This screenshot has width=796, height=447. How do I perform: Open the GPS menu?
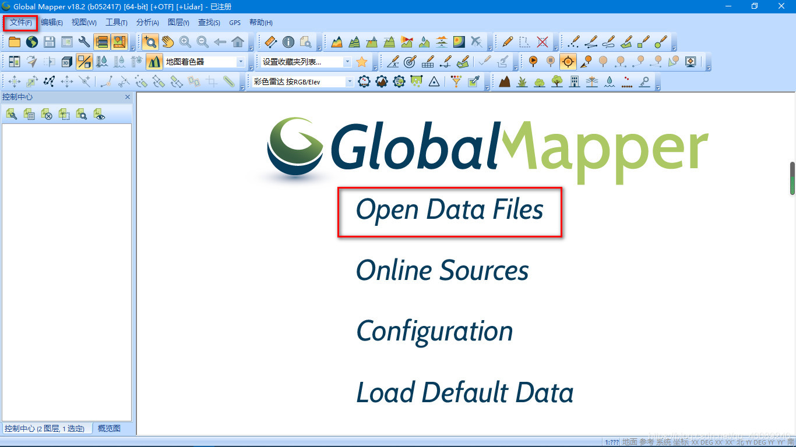(x=235, y=23)
